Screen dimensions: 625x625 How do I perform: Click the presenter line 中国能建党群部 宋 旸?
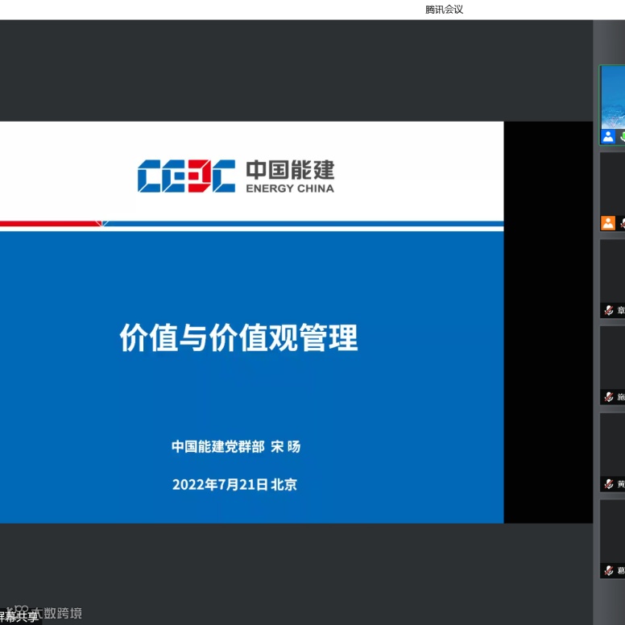tap(236, 446)
